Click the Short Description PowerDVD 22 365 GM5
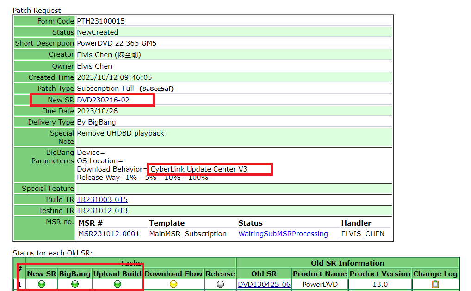Screen dimensions: 471x291 coord(117,43)
